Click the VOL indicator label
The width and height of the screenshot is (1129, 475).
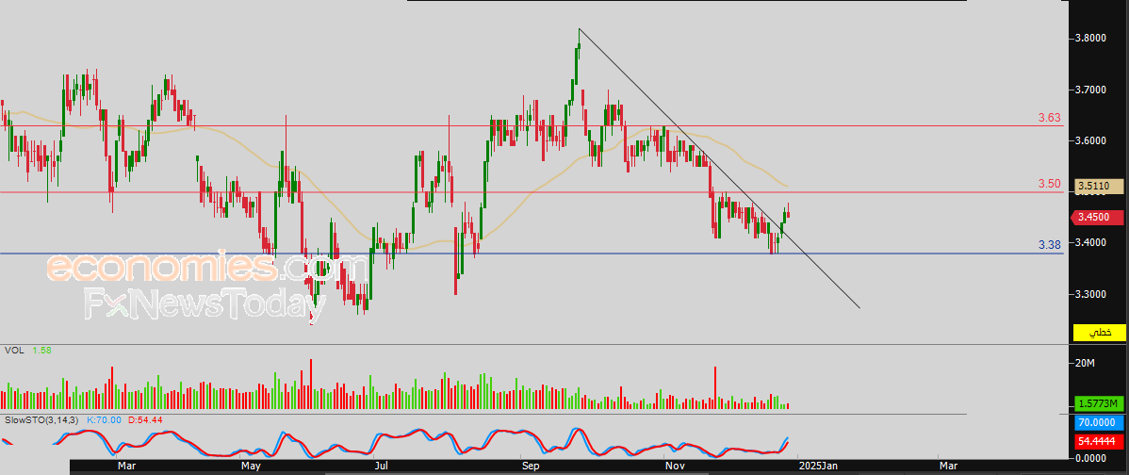[x=13, y=350]
